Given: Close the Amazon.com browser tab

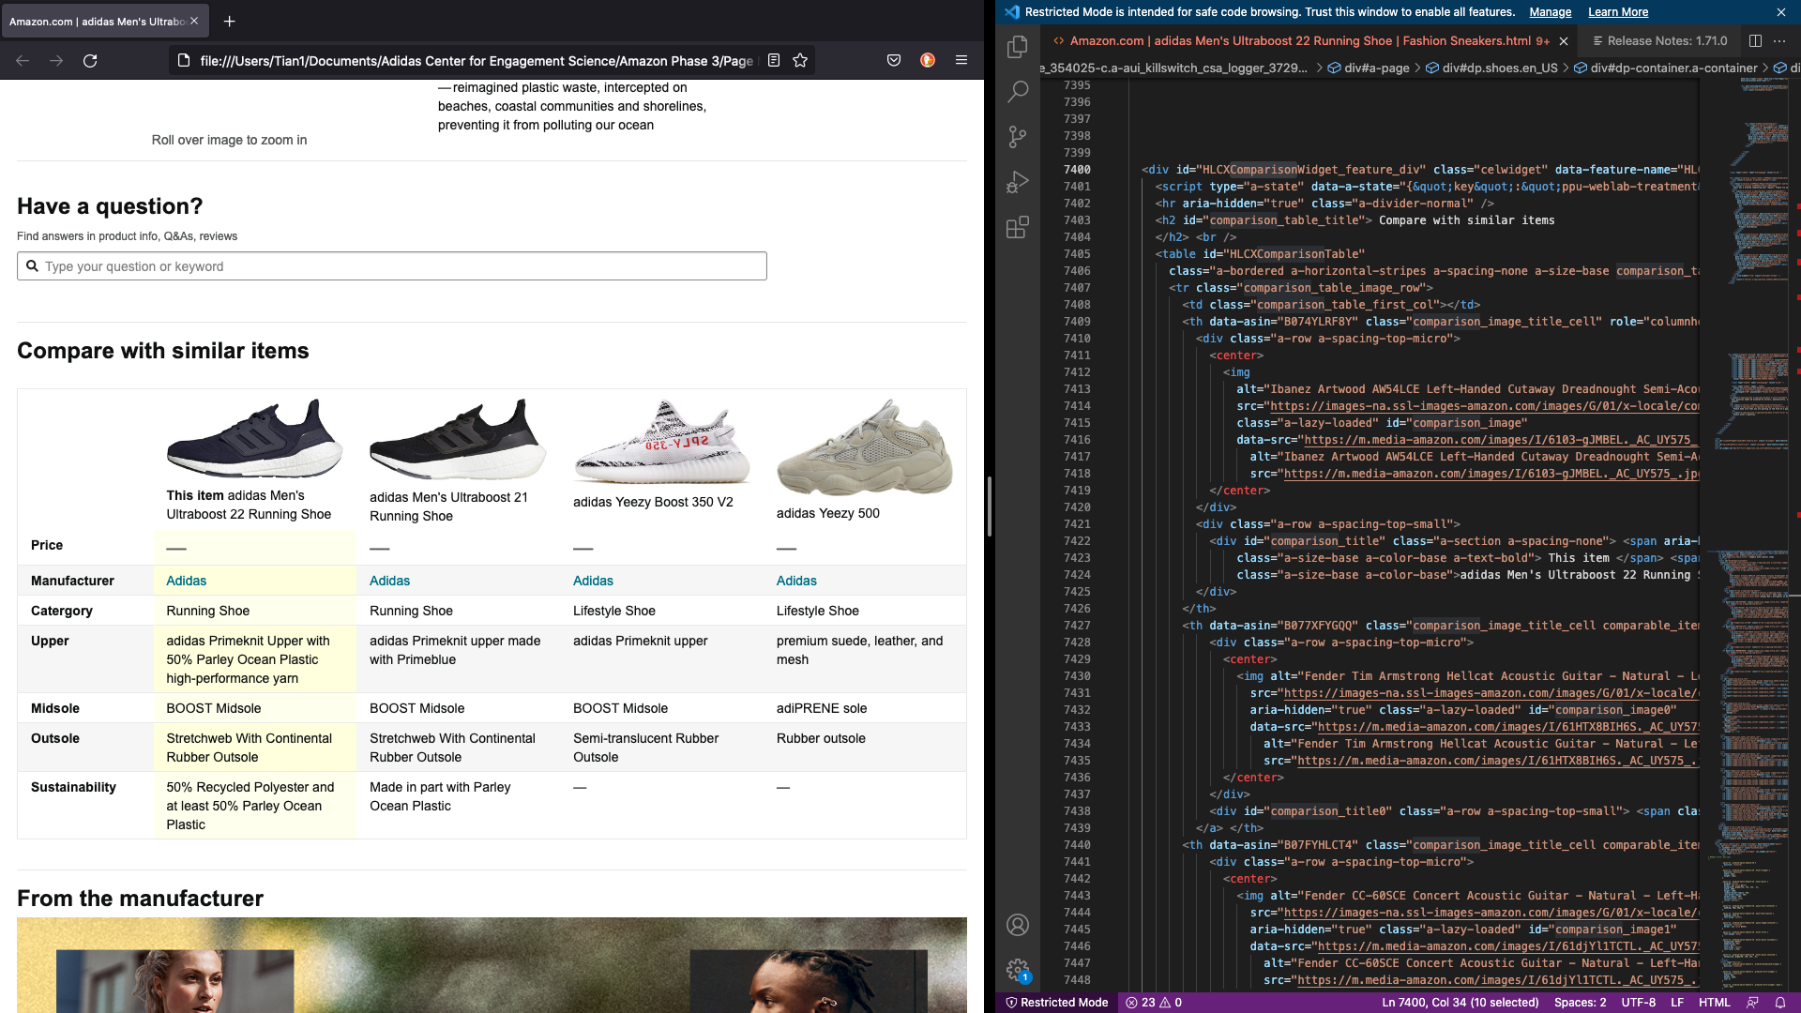Looking at the screenshot, I should 194,21.
